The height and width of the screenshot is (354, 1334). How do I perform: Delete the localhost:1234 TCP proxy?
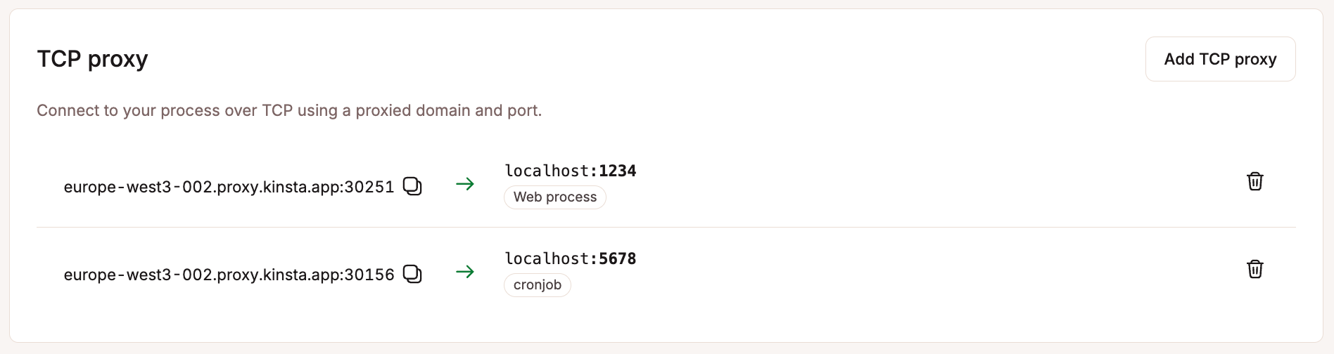click(x=1254, y=181)
